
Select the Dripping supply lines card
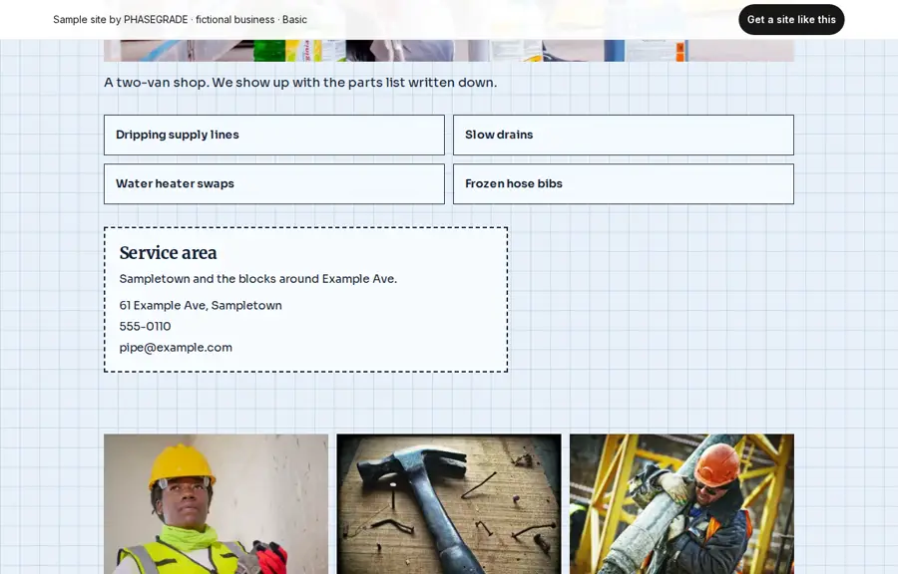273,135
